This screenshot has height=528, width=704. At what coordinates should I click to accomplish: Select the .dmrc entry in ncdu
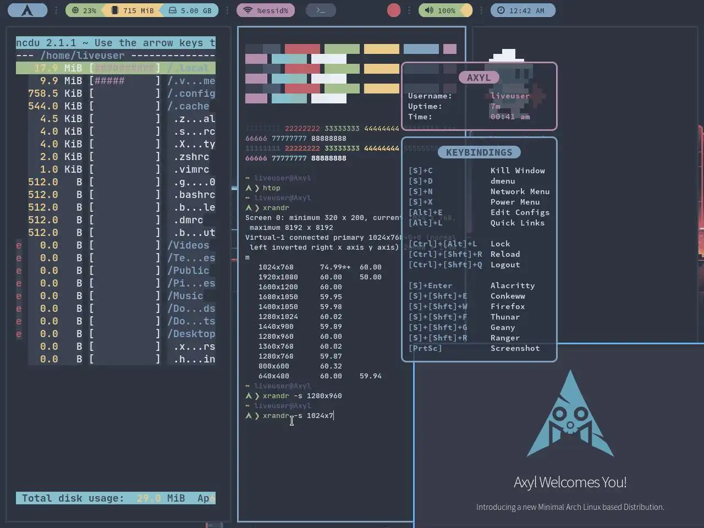[116, 220]
